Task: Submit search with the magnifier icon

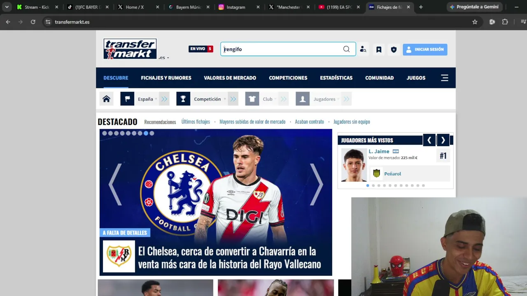Action: click(x=346, y=49)
